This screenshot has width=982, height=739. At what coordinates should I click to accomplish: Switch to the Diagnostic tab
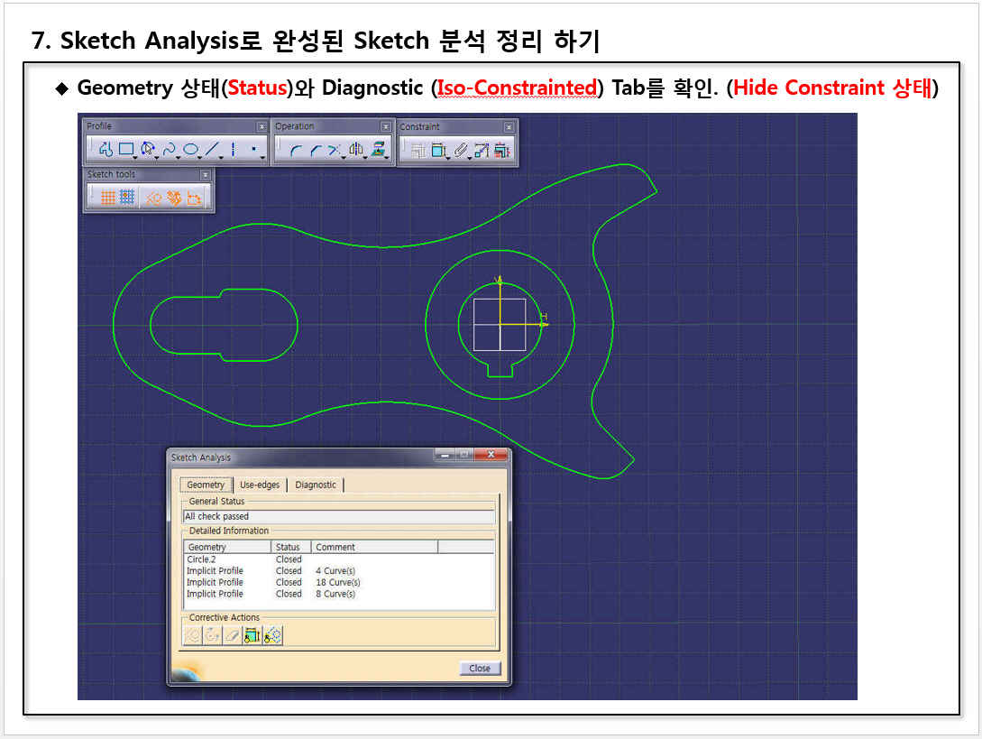(316, 485)
